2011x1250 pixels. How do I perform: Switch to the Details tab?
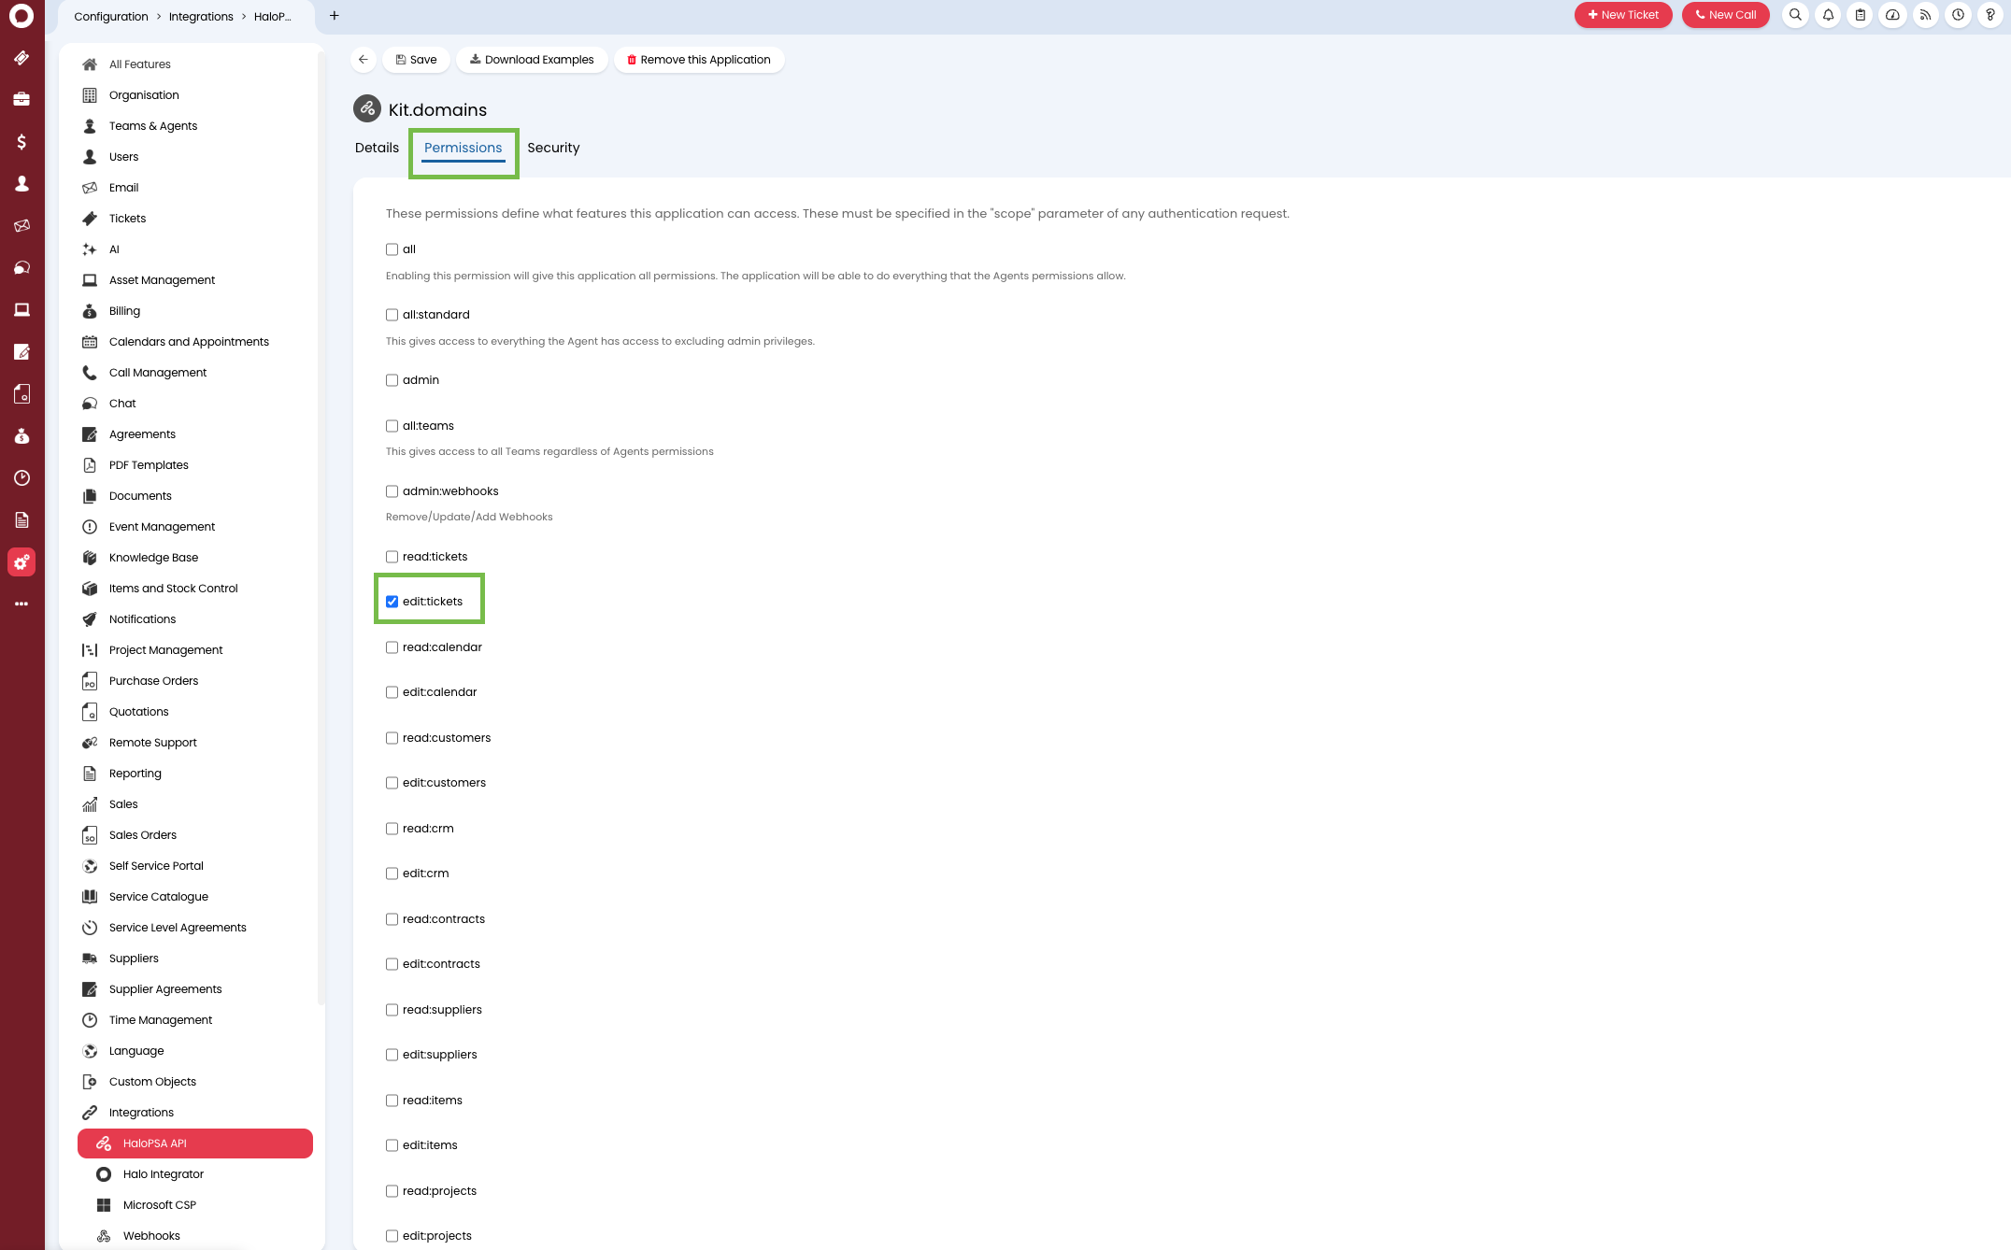(x=376, y=148)
